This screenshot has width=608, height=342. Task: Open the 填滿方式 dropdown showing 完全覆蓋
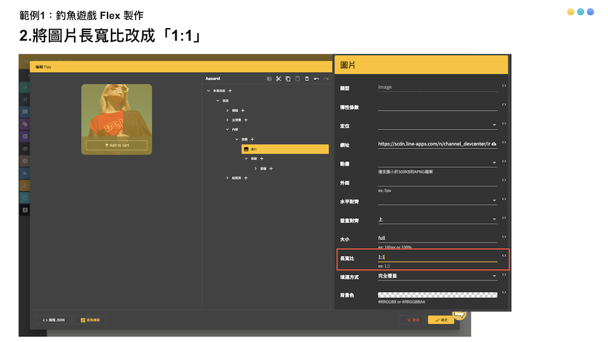point(437,276)
